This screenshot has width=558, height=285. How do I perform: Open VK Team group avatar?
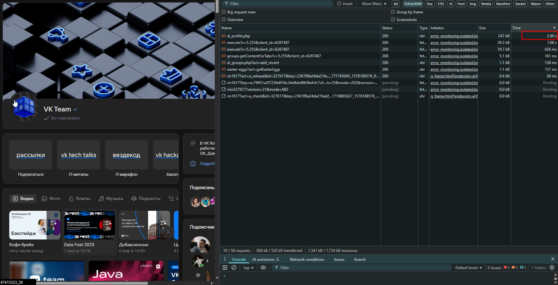coord(24,107)
